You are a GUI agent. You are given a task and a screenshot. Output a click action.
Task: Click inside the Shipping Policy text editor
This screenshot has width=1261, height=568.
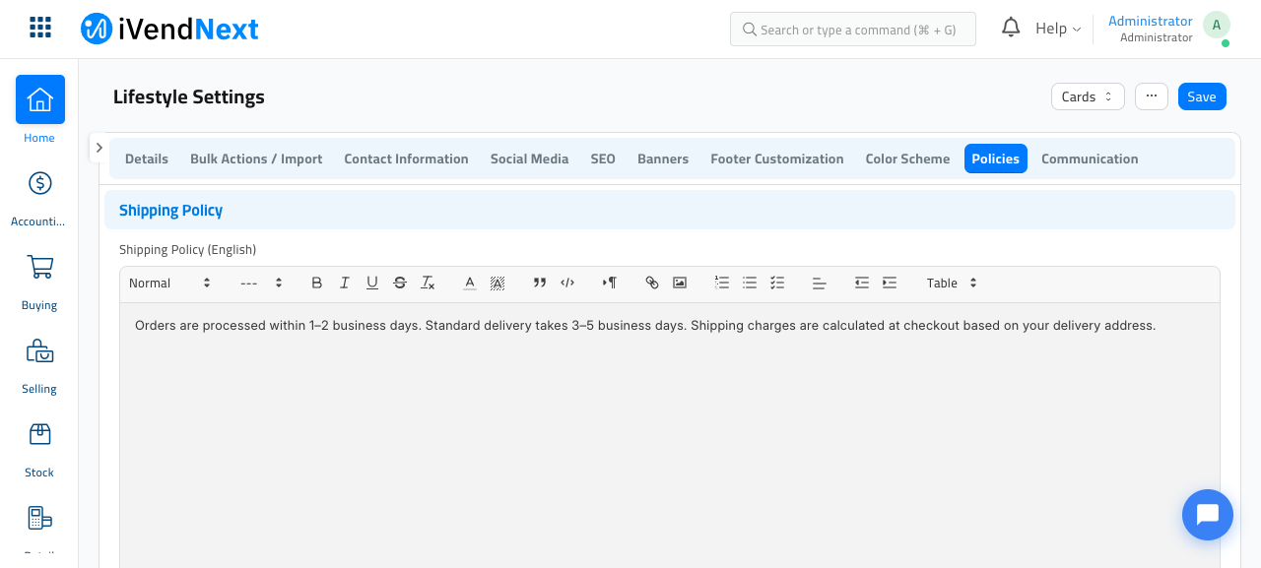click(670, 433)
